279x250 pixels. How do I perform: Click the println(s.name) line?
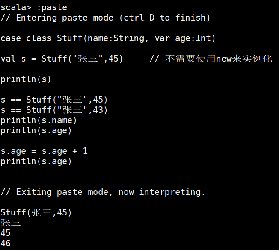39,120
